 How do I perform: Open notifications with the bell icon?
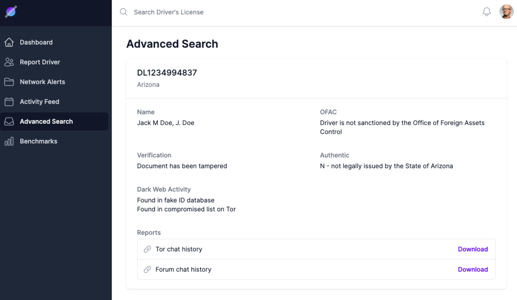[487, 12]
